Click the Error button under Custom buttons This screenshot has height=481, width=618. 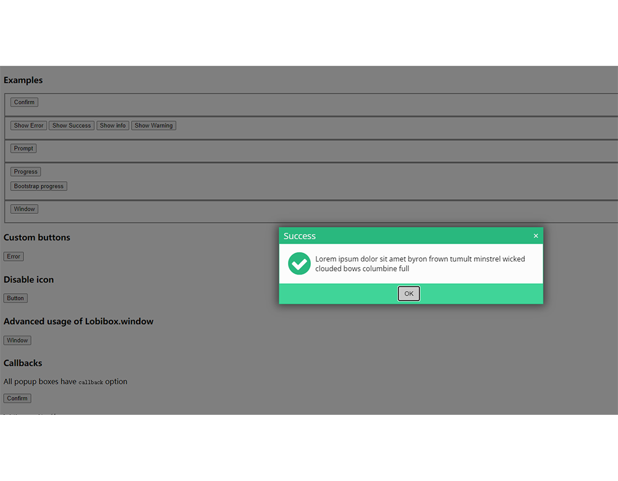(x=14, y=257)
